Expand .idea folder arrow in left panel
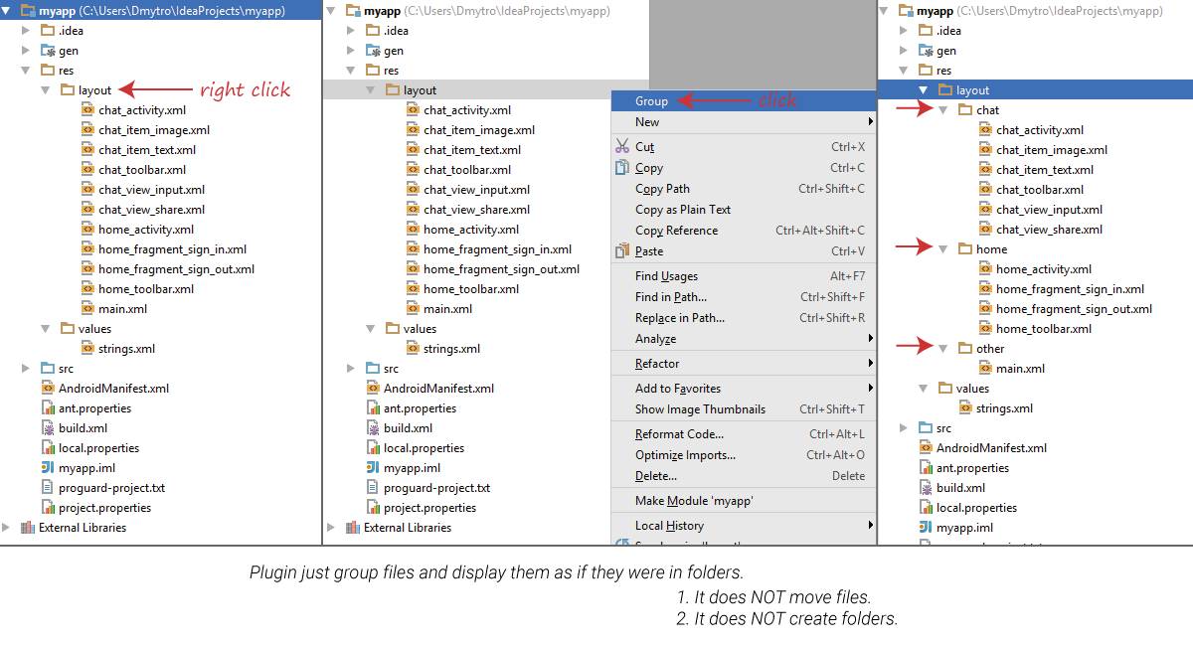 tap(26, 31)
